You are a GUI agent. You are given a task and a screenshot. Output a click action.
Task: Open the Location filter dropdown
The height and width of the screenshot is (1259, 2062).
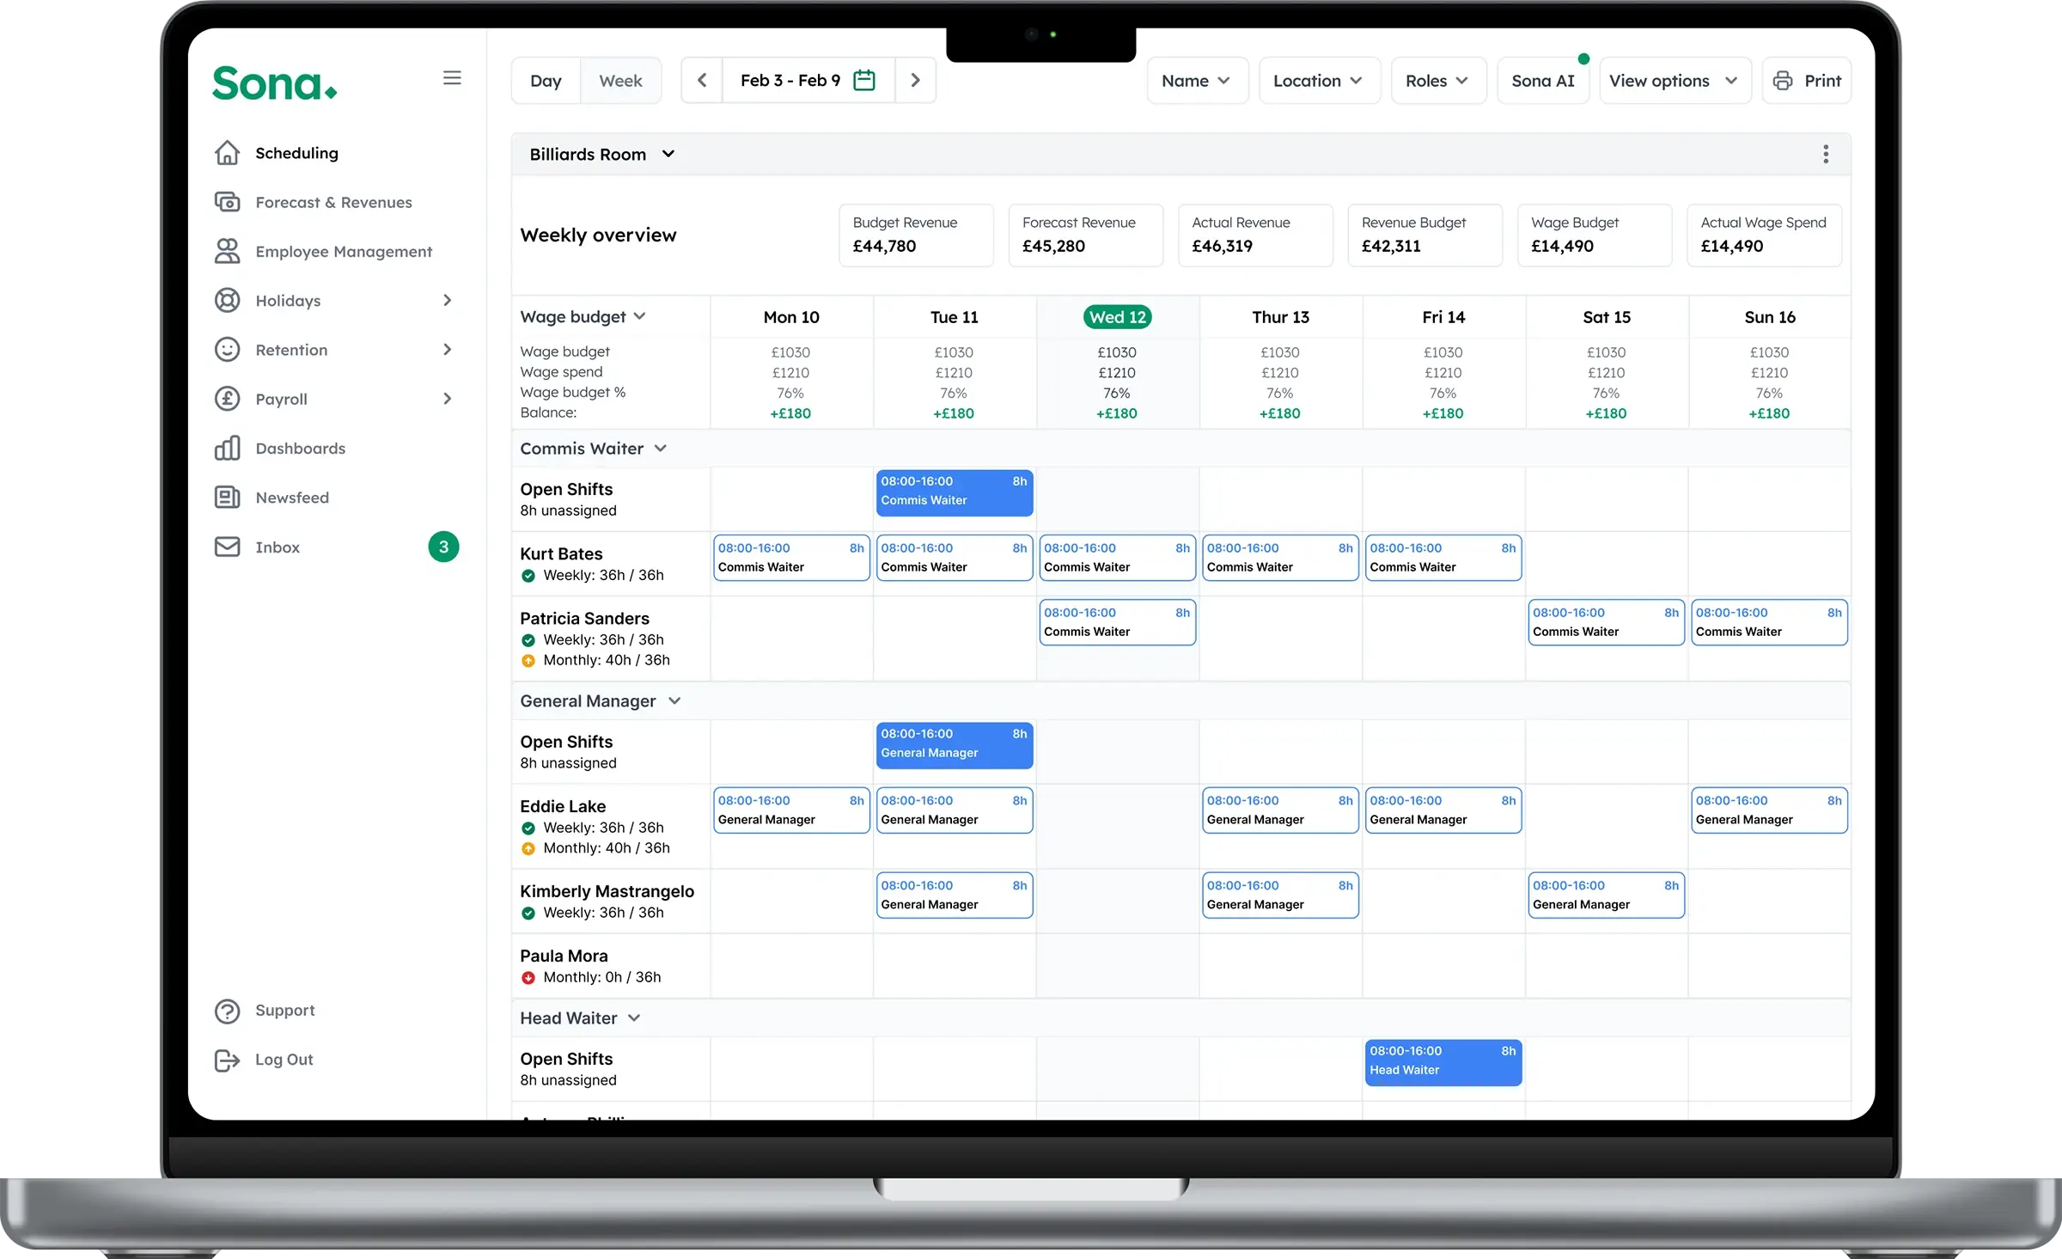[1318, 81]
